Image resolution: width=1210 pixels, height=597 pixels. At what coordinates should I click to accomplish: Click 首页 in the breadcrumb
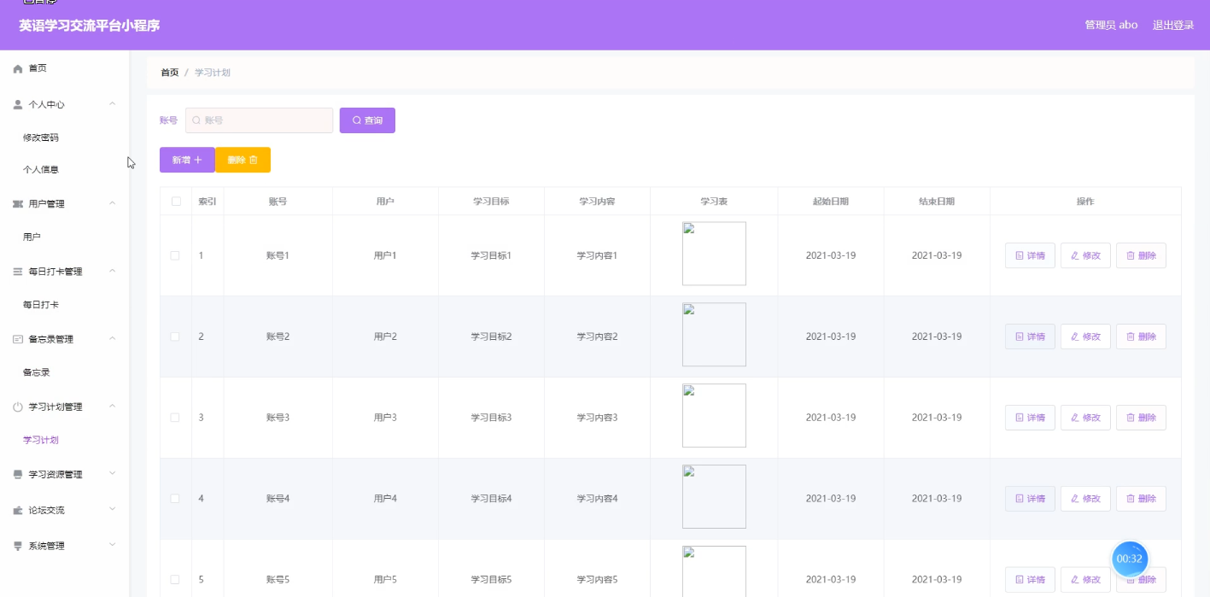(170, 73)
